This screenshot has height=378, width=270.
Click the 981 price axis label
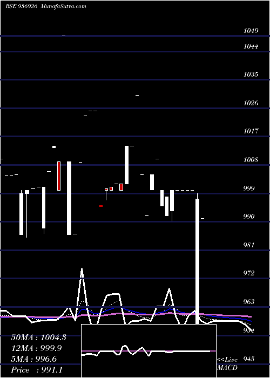pos(249,245)
